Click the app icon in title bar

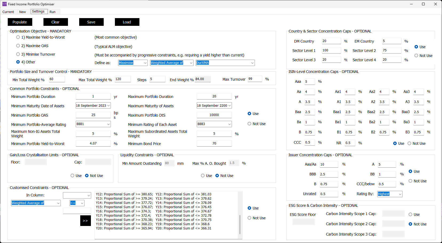4,4
